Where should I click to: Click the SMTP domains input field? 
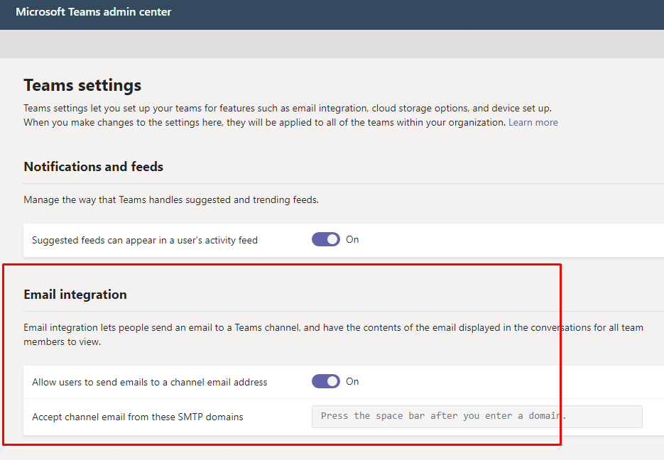(x=477, y=417)
